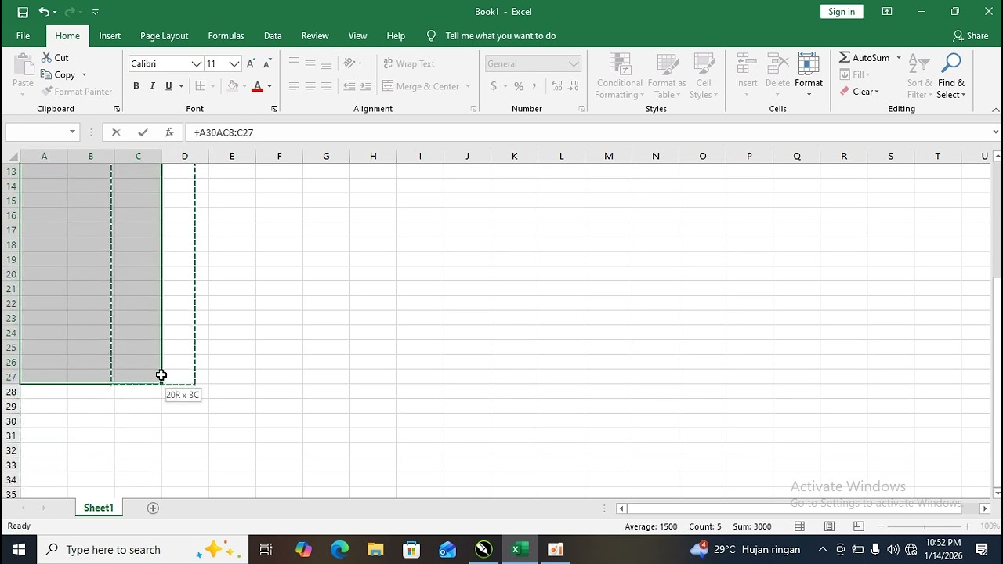The width and height of the screenshot is (1003, 564).
Task: Click the Format Painter brush
Action: click(47, 92)
